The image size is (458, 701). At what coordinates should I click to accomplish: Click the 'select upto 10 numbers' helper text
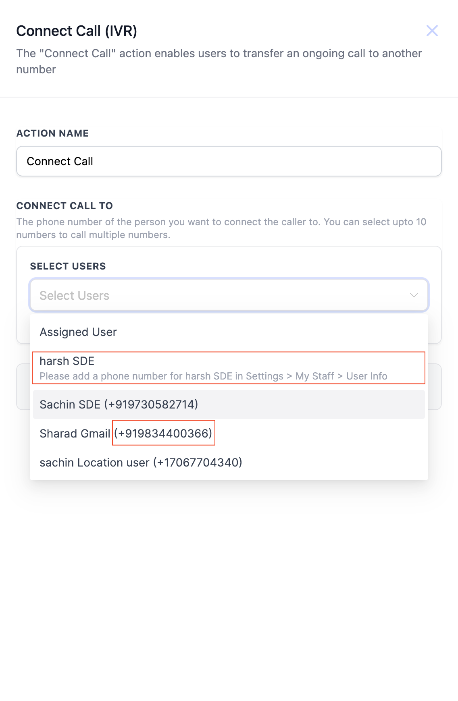point(221,228)
